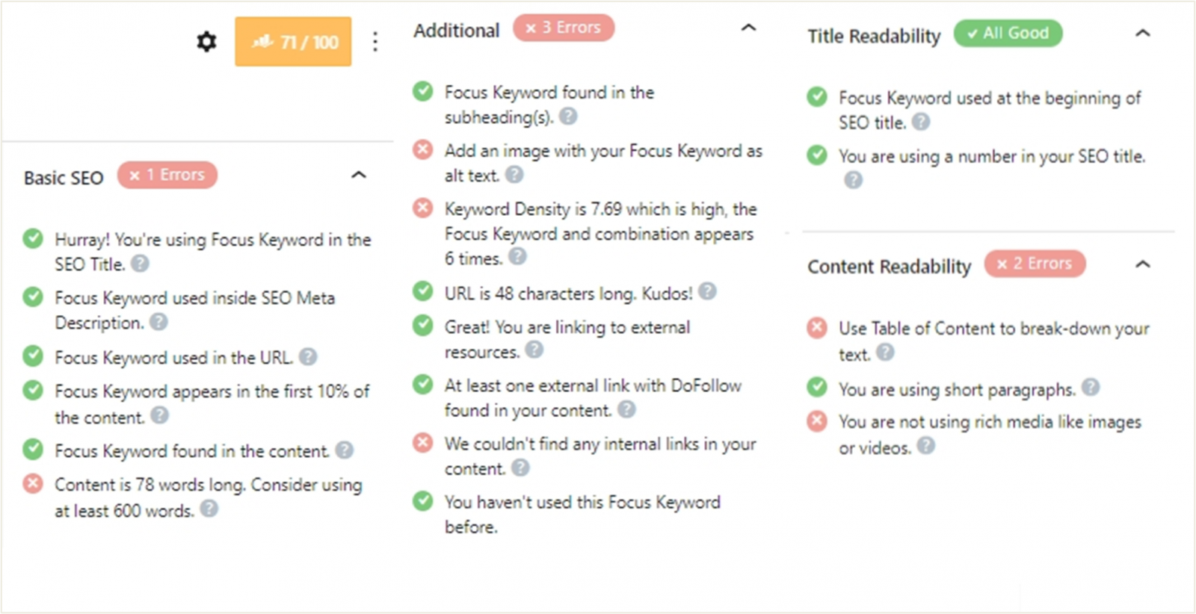
Task: Click the 1 Errors badge in Basic SEO
Action: click(x=167, y=175)
